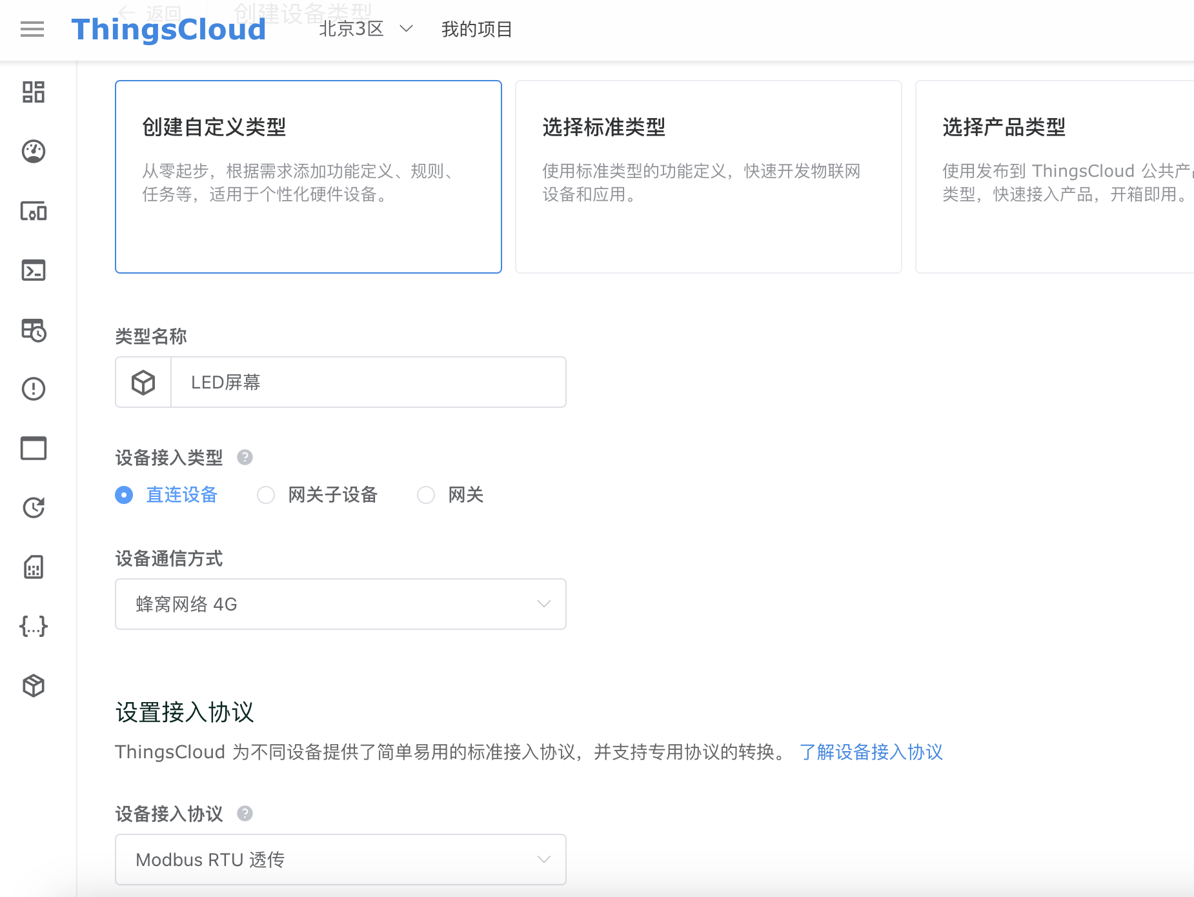Screen dimensions: 1194x897
Task: Open the 了解设备接入协议 link
Action: click(x=871, y=752)
